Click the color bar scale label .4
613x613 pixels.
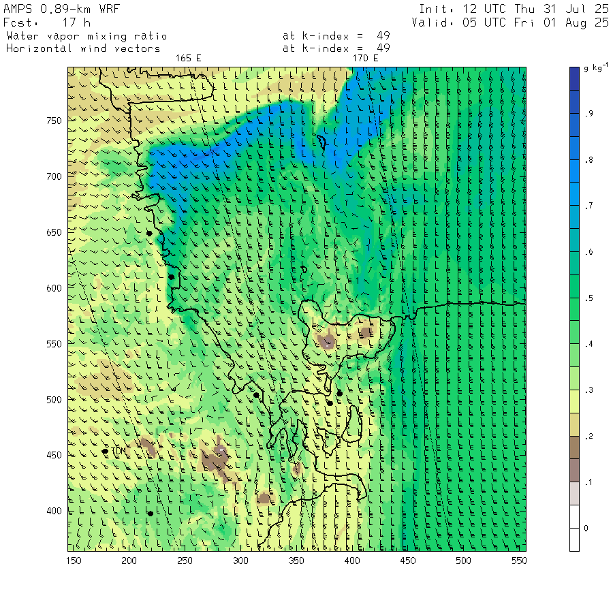coord(588,344)
